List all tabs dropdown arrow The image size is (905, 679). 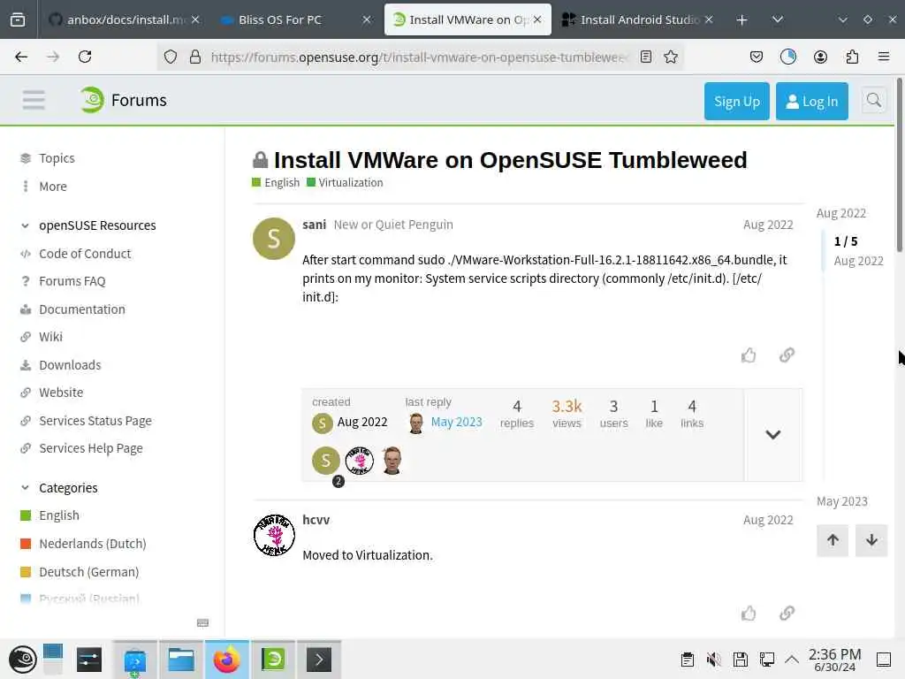778,19
